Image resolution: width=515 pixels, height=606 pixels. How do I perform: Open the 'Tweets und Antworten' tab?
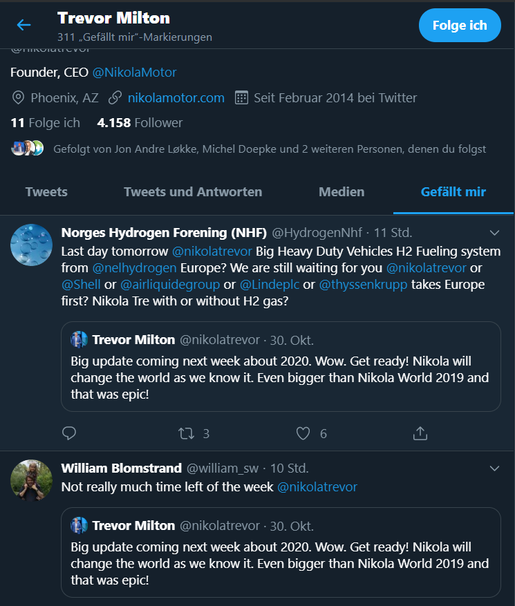click(193, 192)
